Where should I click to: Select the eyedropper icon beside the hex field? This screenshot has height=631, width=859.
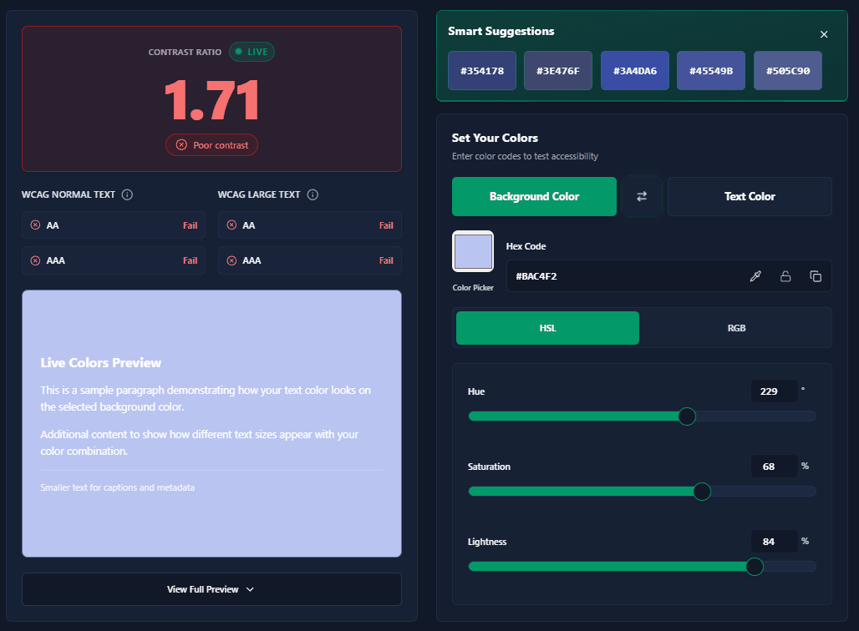click(x=755, y=275)
